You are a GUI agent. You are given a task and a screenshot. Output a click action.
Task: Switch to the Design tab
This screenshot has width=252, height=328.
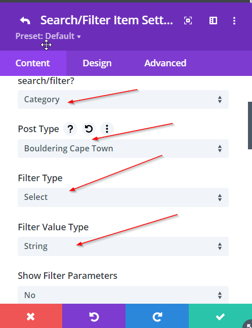point(97,63)
